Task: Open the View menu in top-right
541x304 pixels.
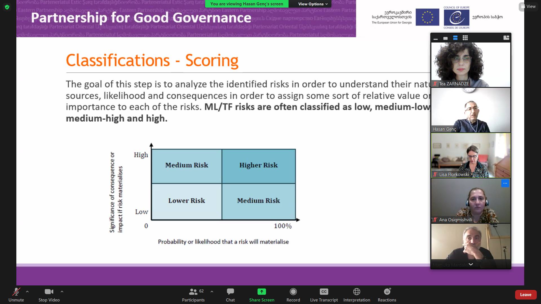Action: point(528,6)
